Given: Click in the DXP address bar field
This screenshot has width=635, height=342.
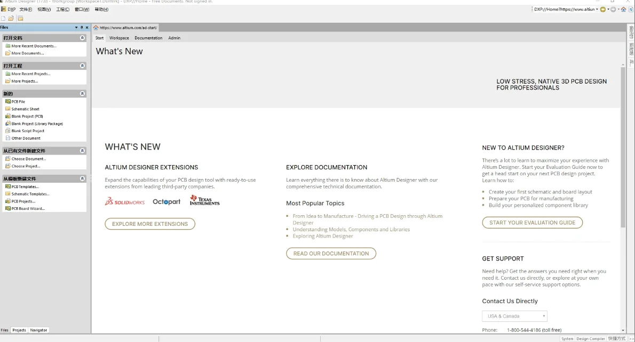Looking at the screenshot, I should pos(563,9).
